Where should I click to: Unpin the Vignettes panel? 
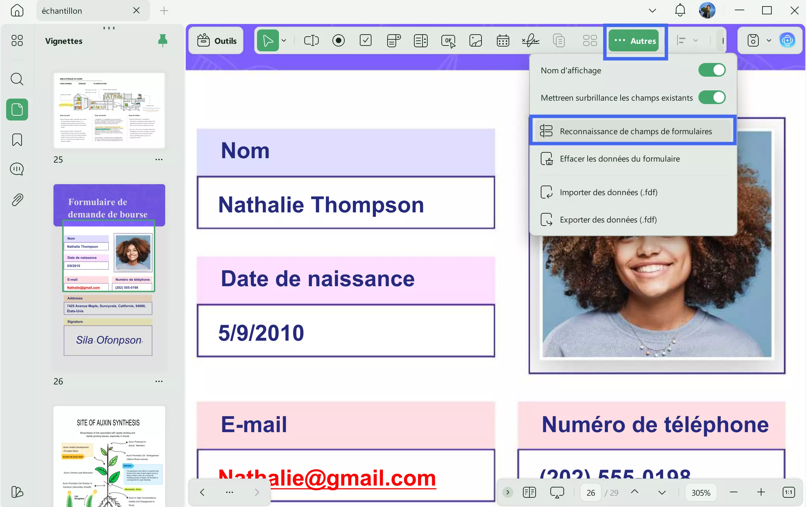point(163,41)
